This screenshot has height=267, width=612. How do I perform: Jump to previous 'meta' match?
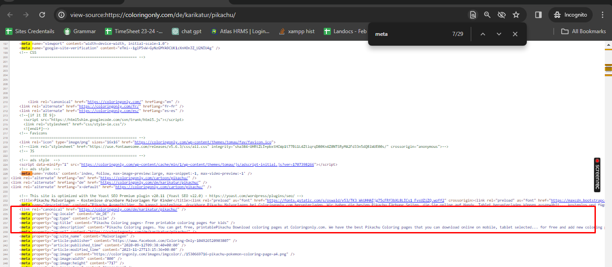click(483, 34)
